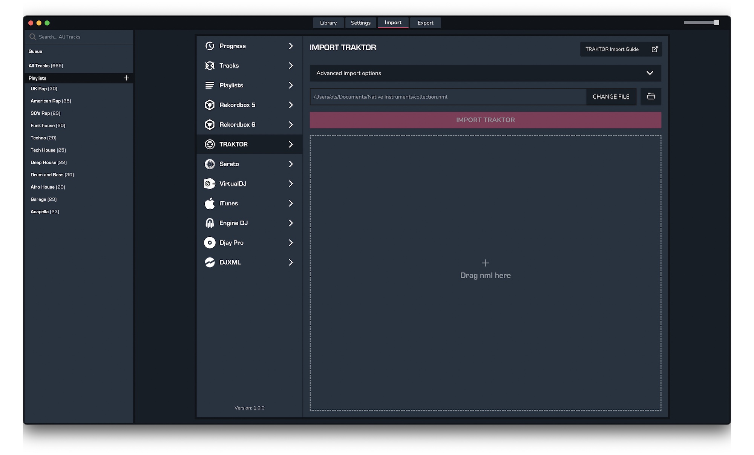Click the Serato waveform icon
The height and width of the screenshot is (455, 754).
click(x=210, y=164)
